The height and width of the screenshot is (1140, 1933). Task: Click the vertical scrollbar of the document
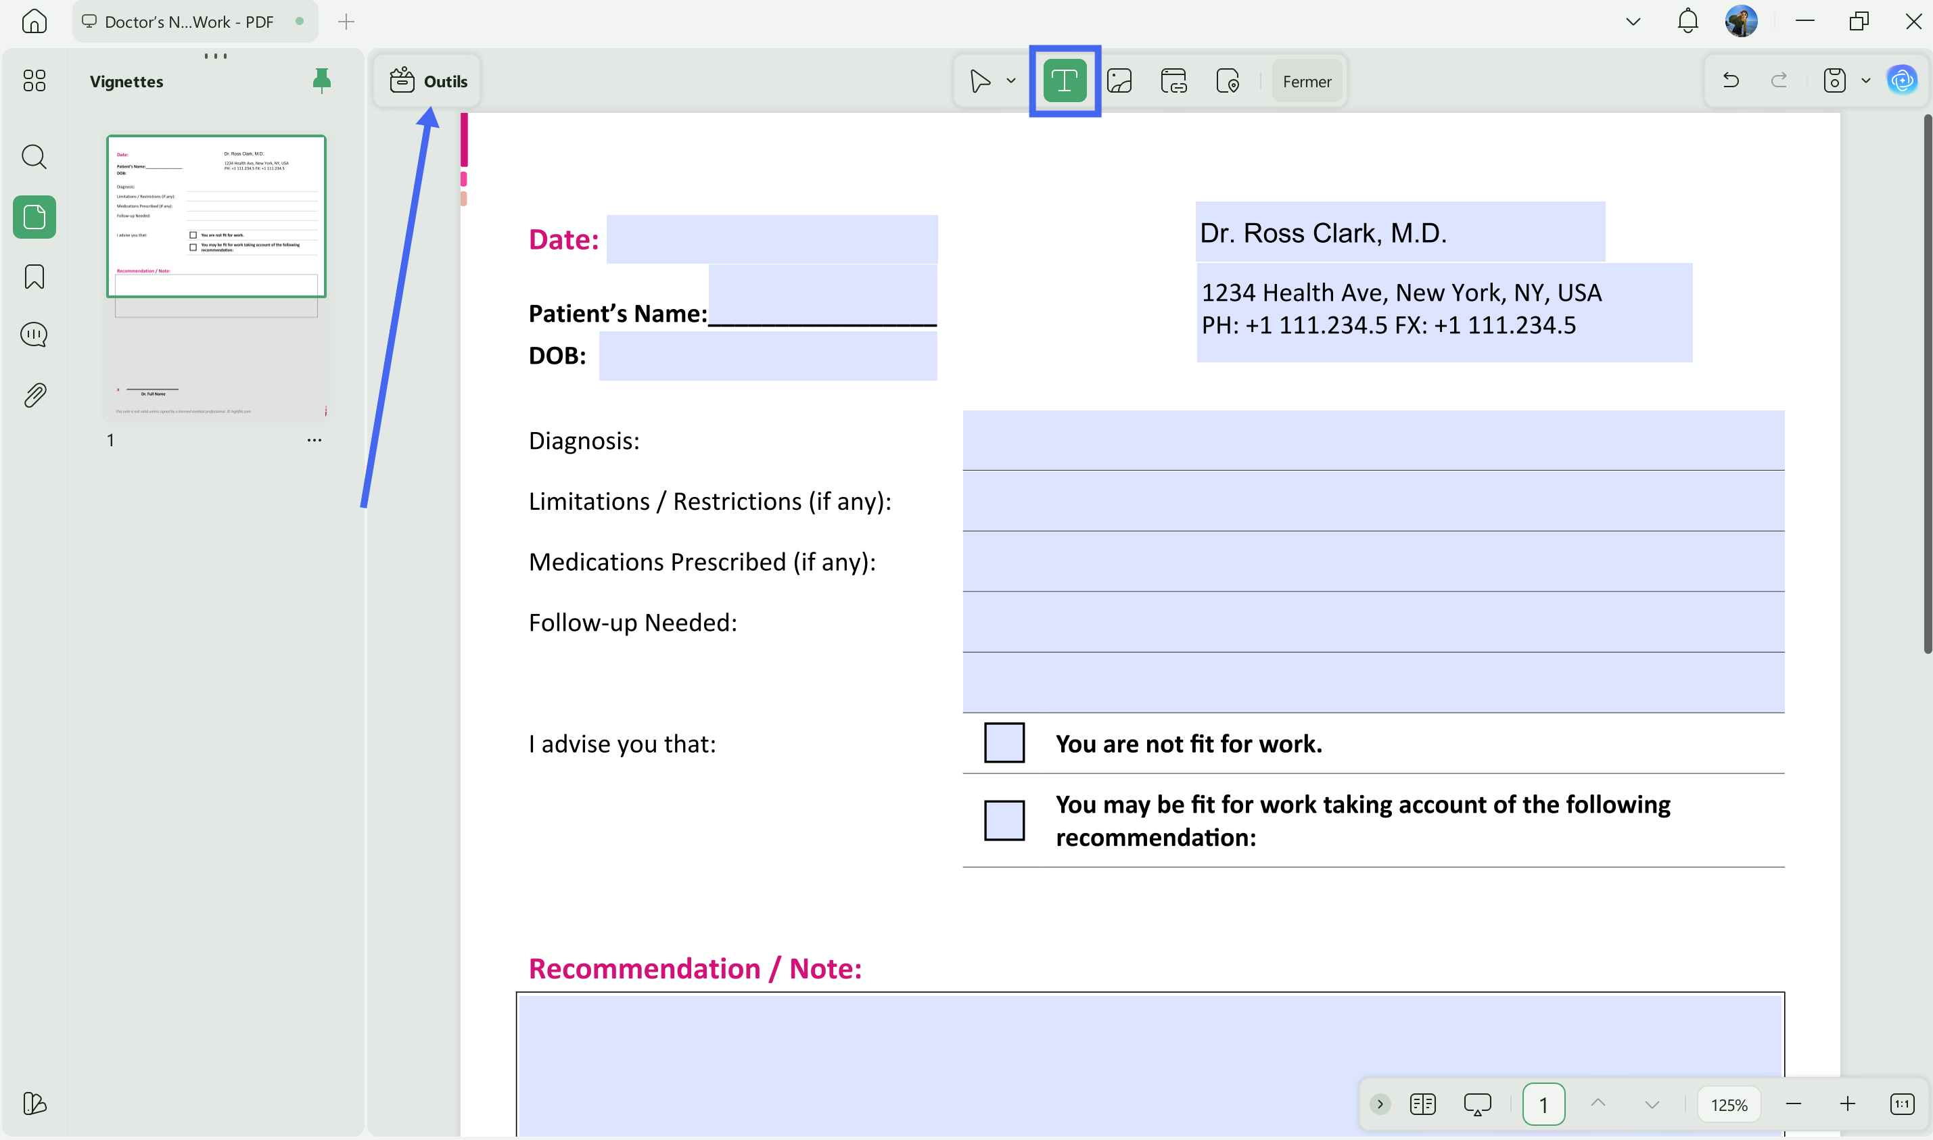tap(1927, 384)
